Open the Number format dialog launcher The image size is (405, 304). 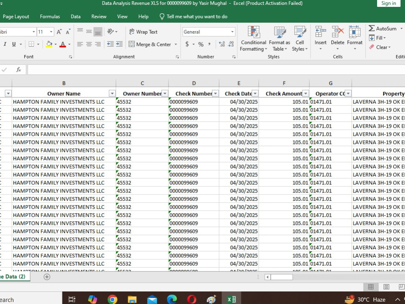234,57
